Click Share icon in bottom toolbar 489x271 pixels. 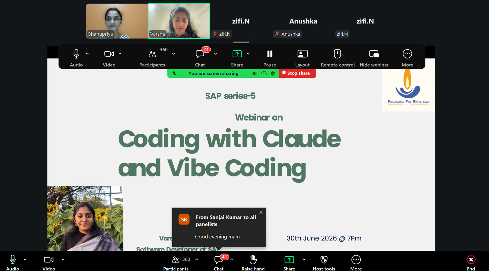[x=289, y=260]
